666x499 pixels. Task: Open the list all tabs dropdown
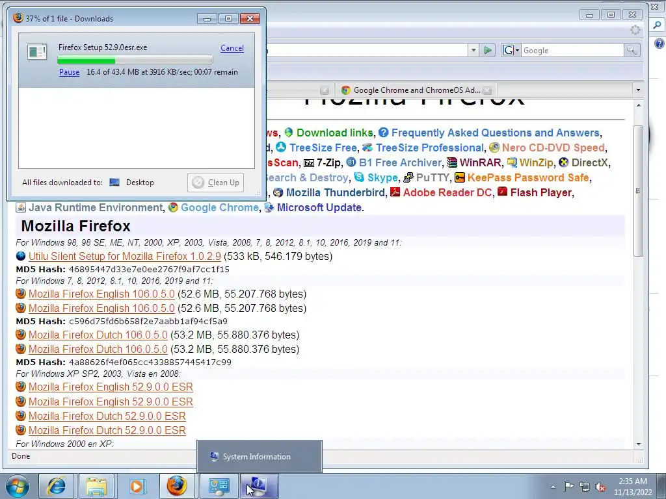638,90
